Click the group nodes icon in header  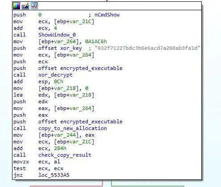coord(34,6)
